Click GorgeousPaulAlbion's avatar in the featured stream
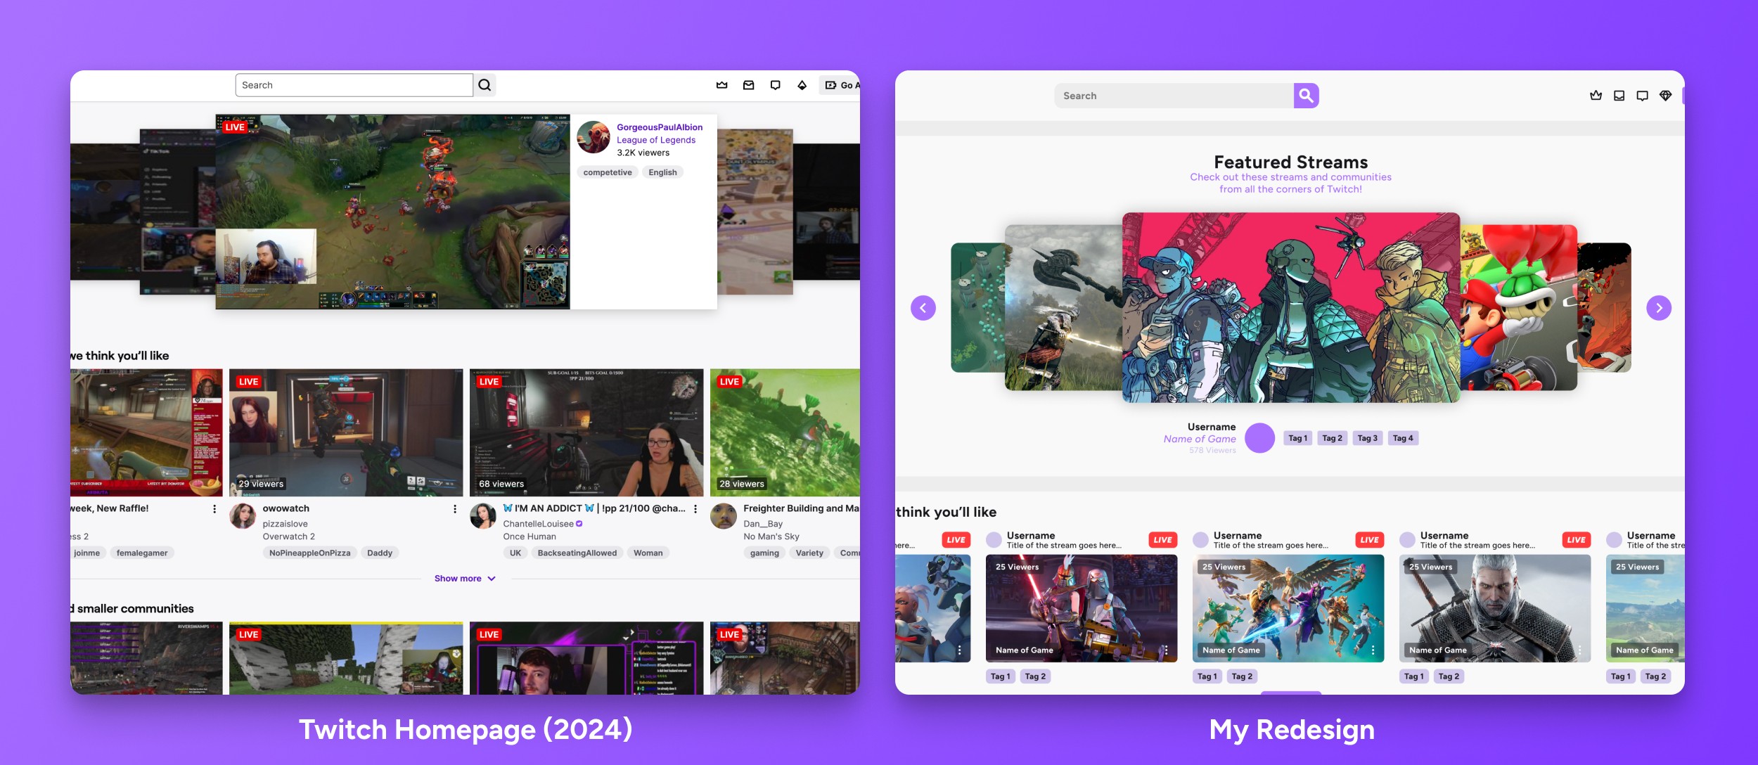 pos(594,136)
